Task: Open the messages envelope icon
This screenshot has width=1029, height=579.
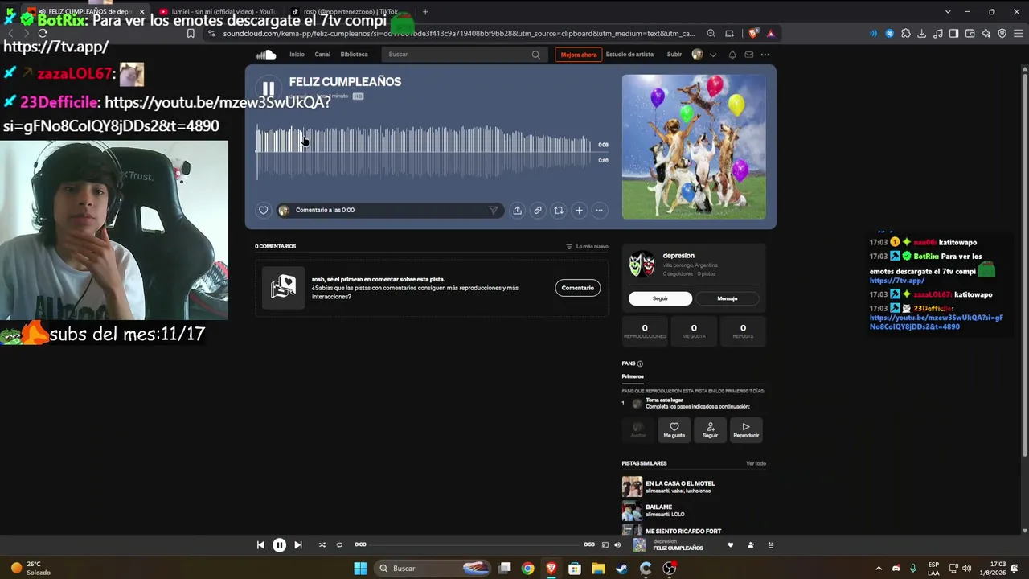Action: click(749, 55)
